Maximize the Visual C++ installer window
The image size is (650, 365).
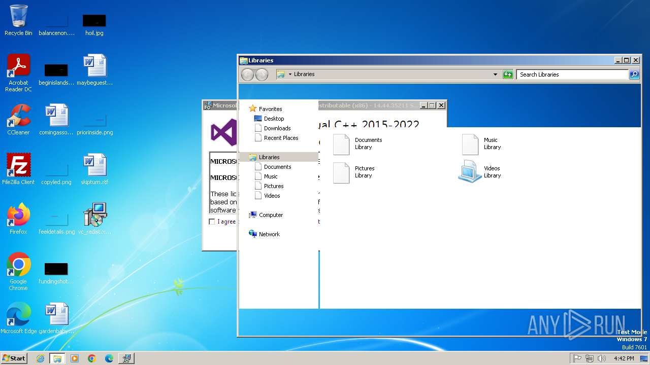(432, 105)
